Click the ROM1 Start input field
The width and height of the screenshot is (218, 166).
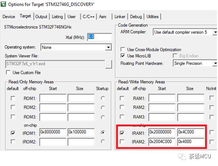53,98
